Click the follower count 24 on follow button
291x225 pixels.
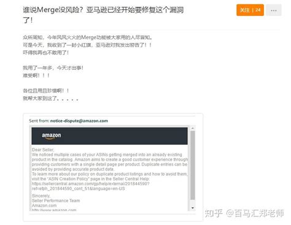click(x=258, y=10)
